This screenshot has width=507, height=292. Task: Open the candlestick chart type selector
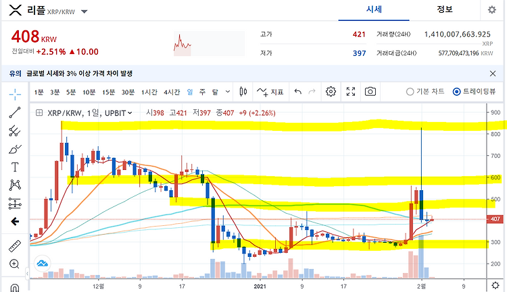243,92
